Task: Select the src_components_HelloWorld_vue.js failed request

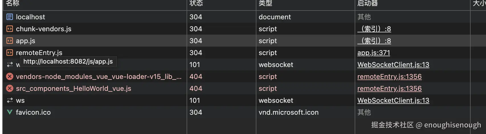Action: tap(73, 89)
